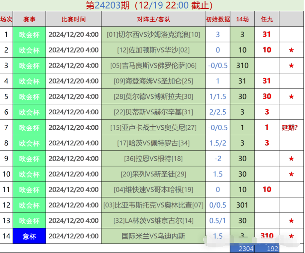
Task: Click the star in the LA林茨VS维京古尔 row
Action: 291,221
